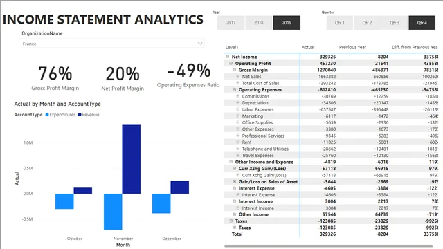Collapse the Other Income and Expense row

[x=230, y=162]
